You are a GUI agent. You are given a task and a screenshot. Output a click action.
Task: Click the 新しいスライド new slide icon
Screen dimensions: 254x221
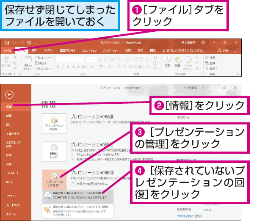click(x=28, y=63)
